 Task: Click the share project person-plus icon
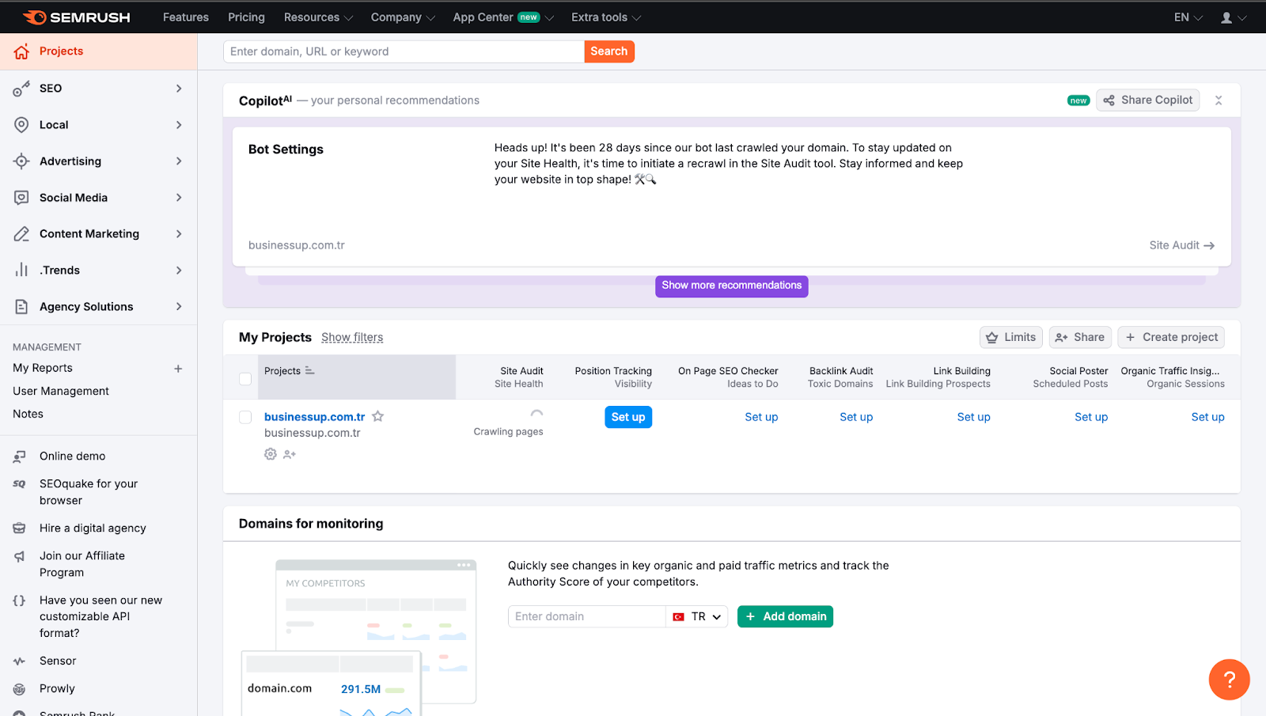(x=290, y=454)
